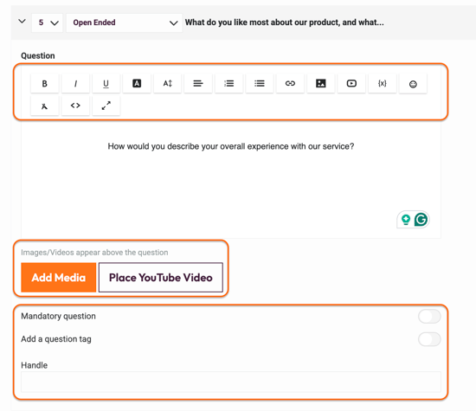Click the 'Images/Videos appear above the question' note
Viewport: 476px width, 411px height.
[94, 253]
